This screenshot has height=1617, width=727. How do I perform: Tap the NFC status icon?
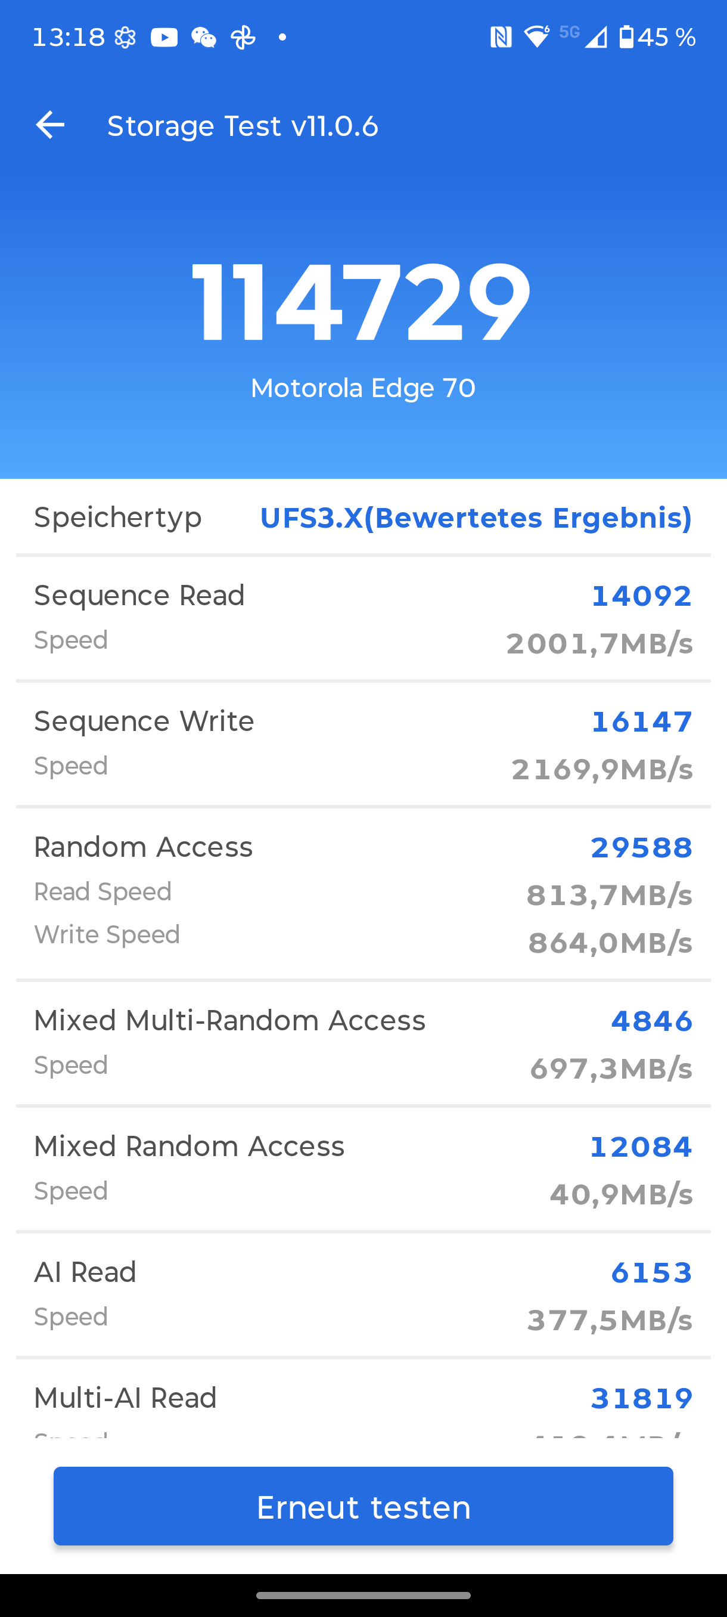click(501, 37)
